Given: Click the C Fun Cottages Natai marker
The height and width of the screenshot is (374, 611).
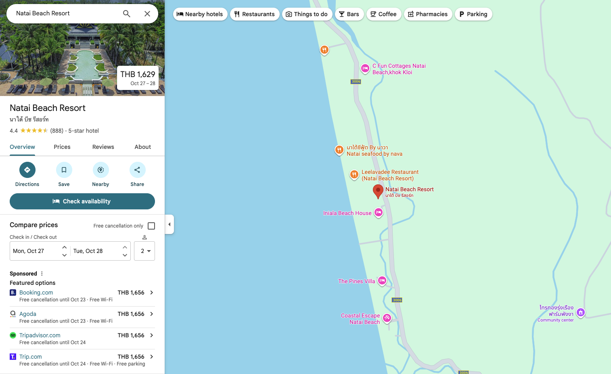Looking at the screenshot, I should (x=365, y=69).
